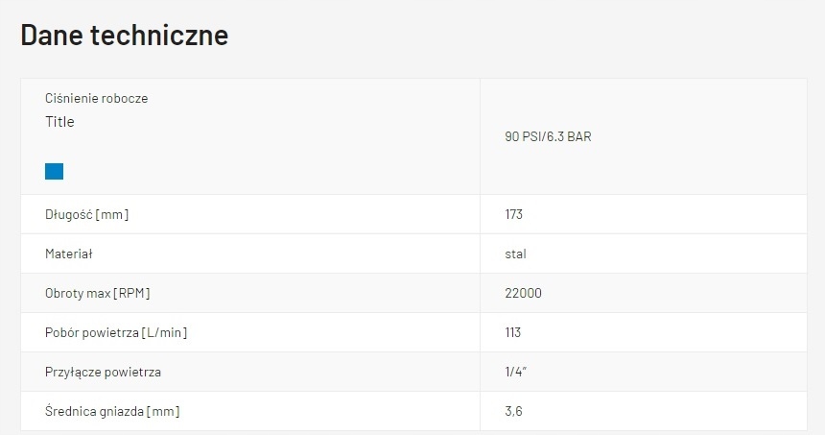Click the [RPM] unit in brackets
The width and height of the screenshot is (825, 435).
(131, 293)
